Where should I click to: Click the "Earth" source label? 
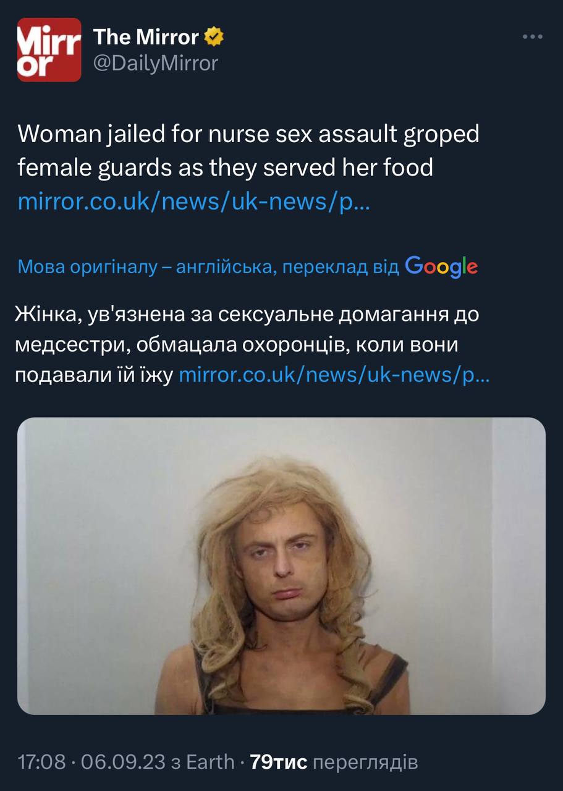(x=210, y=762)
